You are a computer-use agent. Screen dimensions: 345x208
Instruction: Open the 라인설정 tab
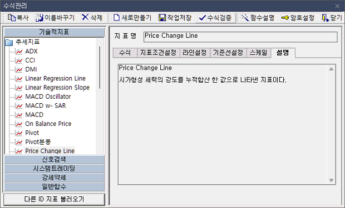tap(195, 53)
